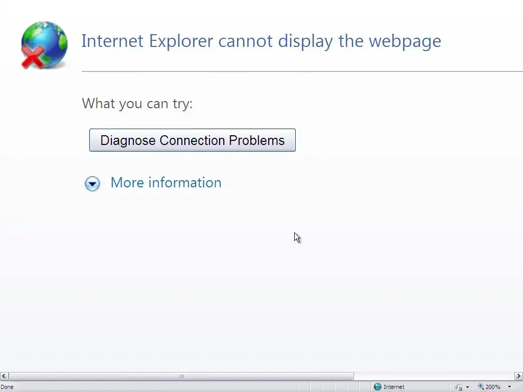Click the Diagnose Connection Problems button
This screenshot has width=523, height=392.
(x=193, y=140)
